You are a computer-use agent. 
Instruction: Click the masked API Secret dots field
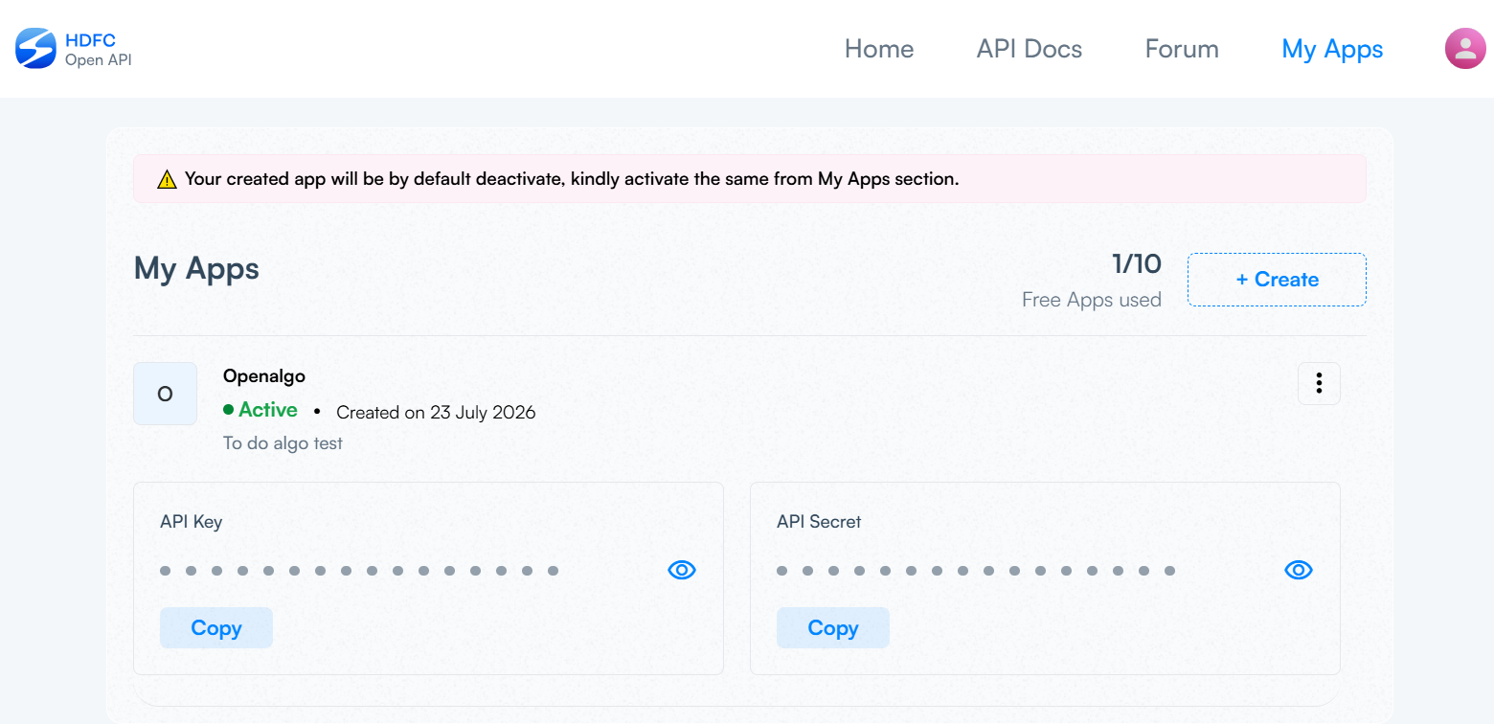point(976,571)
